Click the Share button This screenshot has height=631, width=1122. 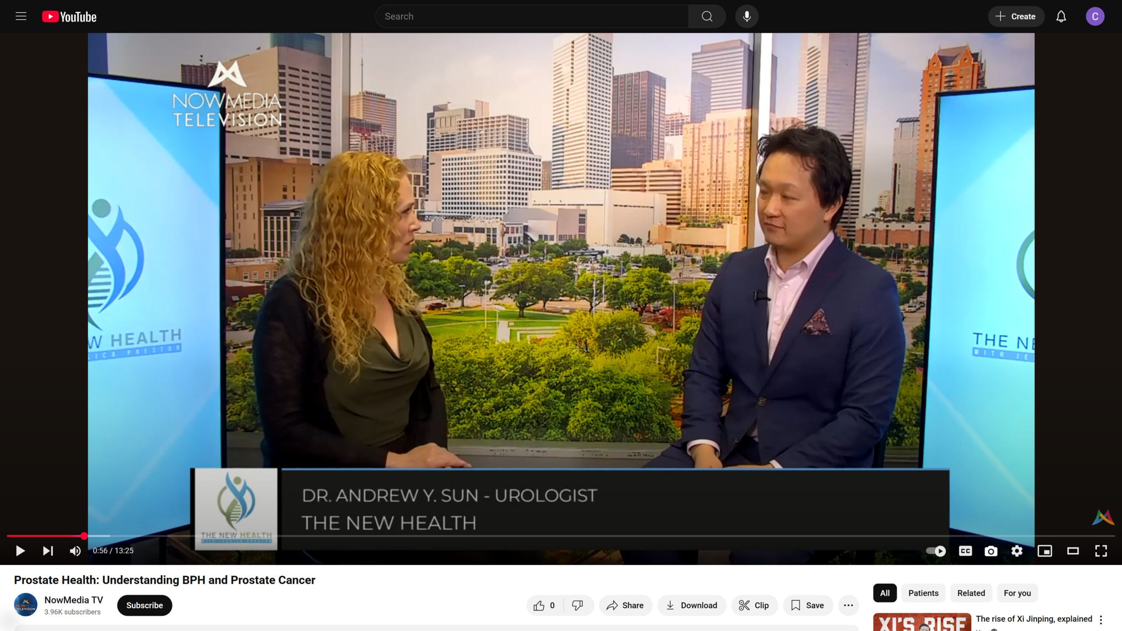tap(625, 605)
